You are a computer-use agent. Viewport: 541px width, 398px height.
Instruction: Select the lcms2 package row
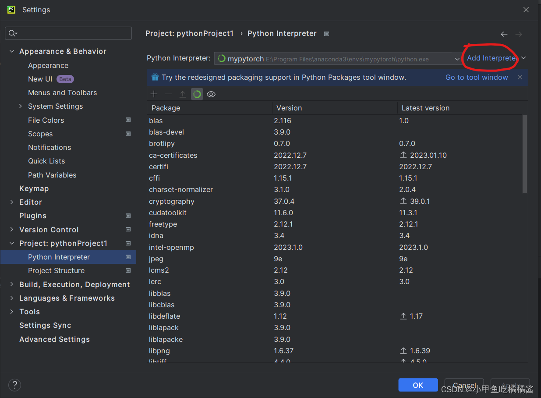point(335,270)
